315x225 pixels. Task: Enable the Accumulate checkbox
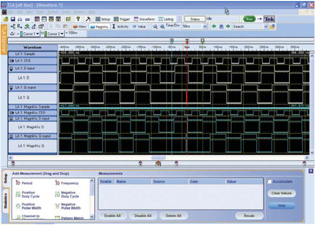click(x=269, y=182)
